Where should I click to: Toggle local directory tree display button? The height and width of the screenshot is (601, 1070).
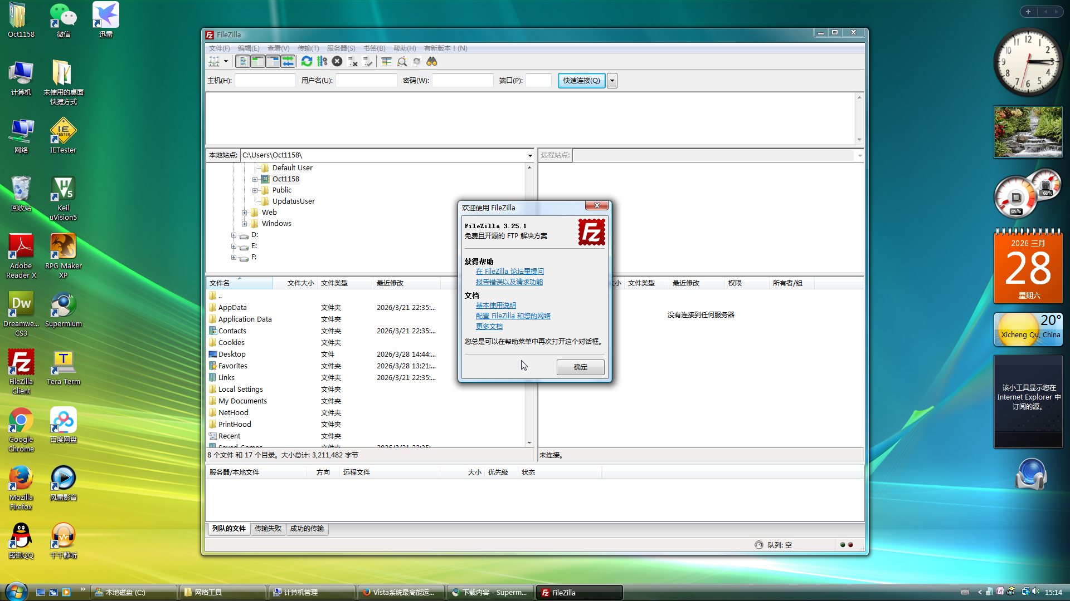[257, 62]
